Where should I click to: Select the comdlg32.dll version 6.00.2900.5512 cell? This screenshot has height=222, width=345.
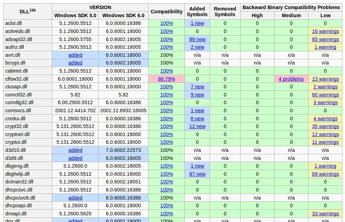tap(75, 102)
